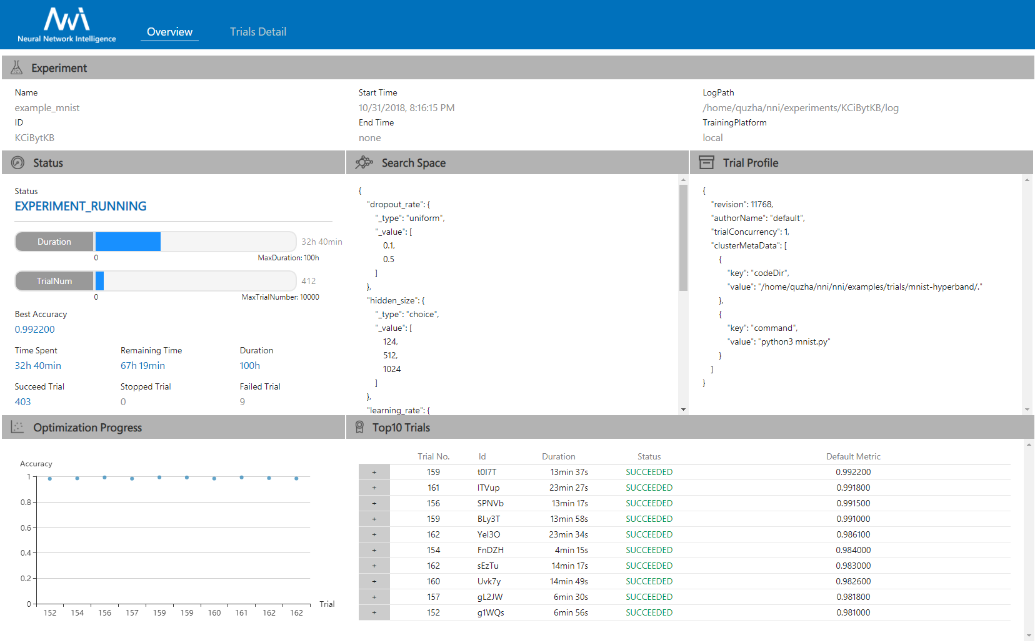Click the Status panel clock icon
Viewport: 1035px width, 643px height.
(17, 162)
